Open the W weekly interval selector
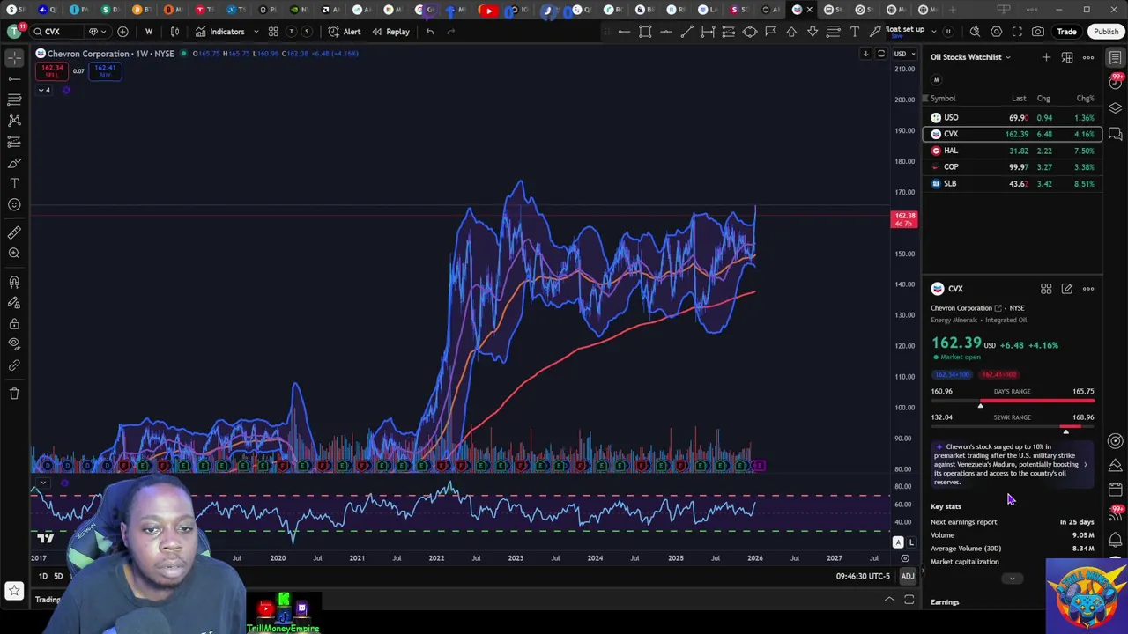Screen dimensions: 1128x634 click(148, 32)
